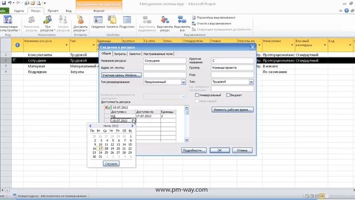The image size is (355, 200).
Task: Undo last action in quick toolbar
Action: tap(9, 3)
